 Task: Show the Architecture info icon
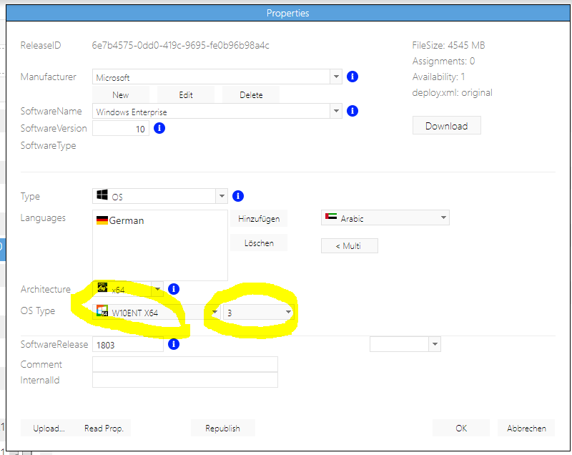pos(174,289)
